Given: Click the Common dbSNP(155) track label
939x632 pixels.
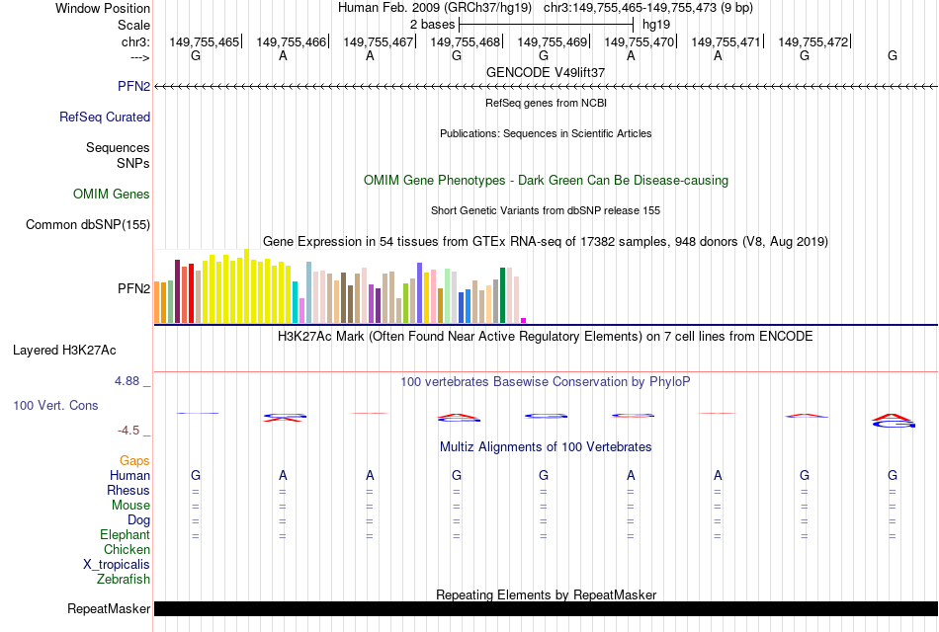Looking at the screenshot, I should 88,224.
